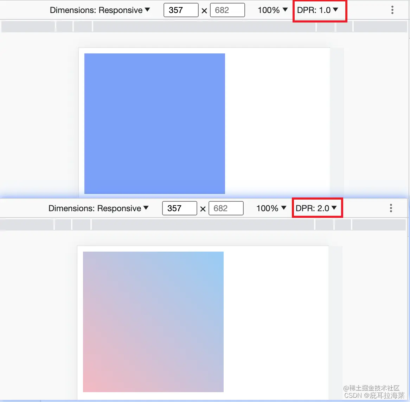Viewport: 410px width, 402px height.
Task: Click the × separator in the DPR 2.0 toolbar
Action: coord(203,208)
